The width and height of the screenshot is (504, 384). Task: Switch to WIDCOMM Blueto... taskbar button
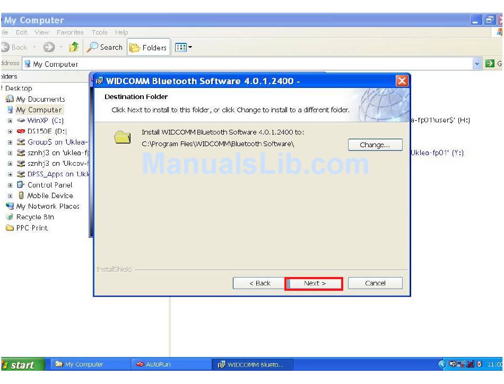pos(253,364)
